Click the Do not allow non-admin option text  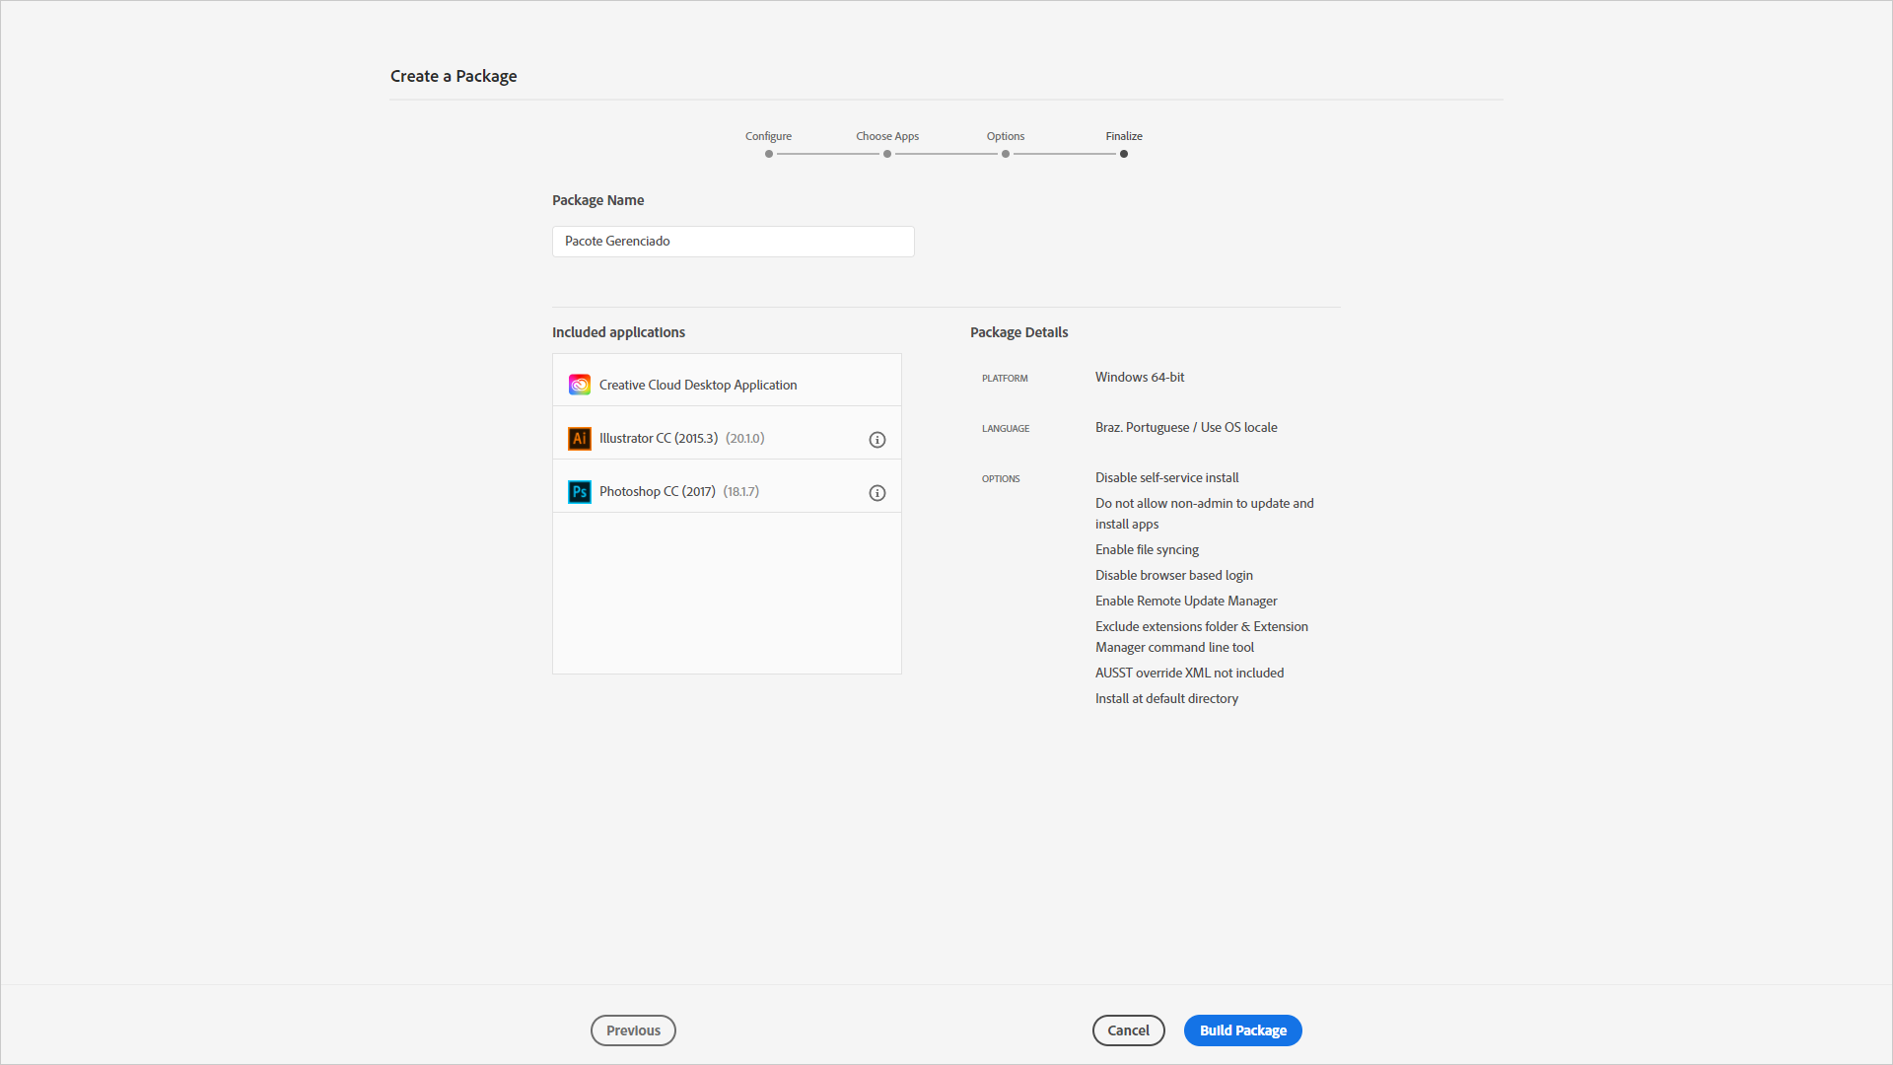pos(1205,514)
